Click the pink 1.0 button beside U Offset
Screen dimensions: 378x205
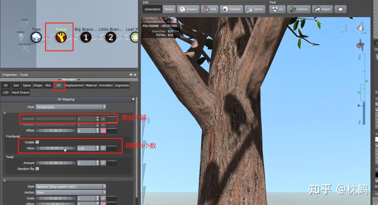click(103, 131)
